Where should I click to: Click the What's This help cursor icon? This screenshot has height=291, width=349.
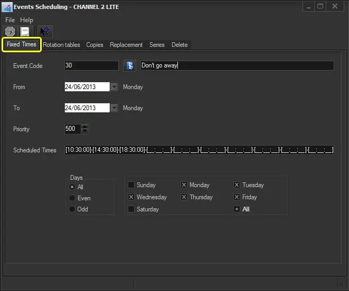(45, 32)
